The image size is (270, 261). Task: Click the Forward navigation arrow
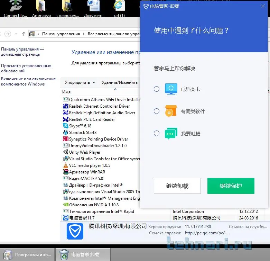click(8, 34)
